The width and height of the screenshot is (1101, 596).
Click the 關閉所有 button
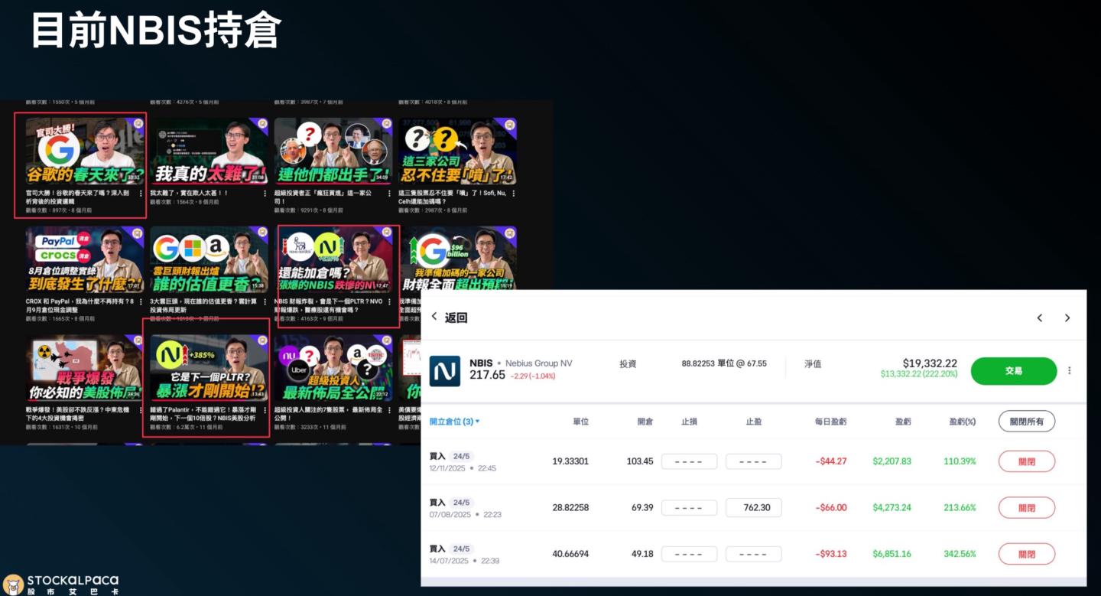1026,422
